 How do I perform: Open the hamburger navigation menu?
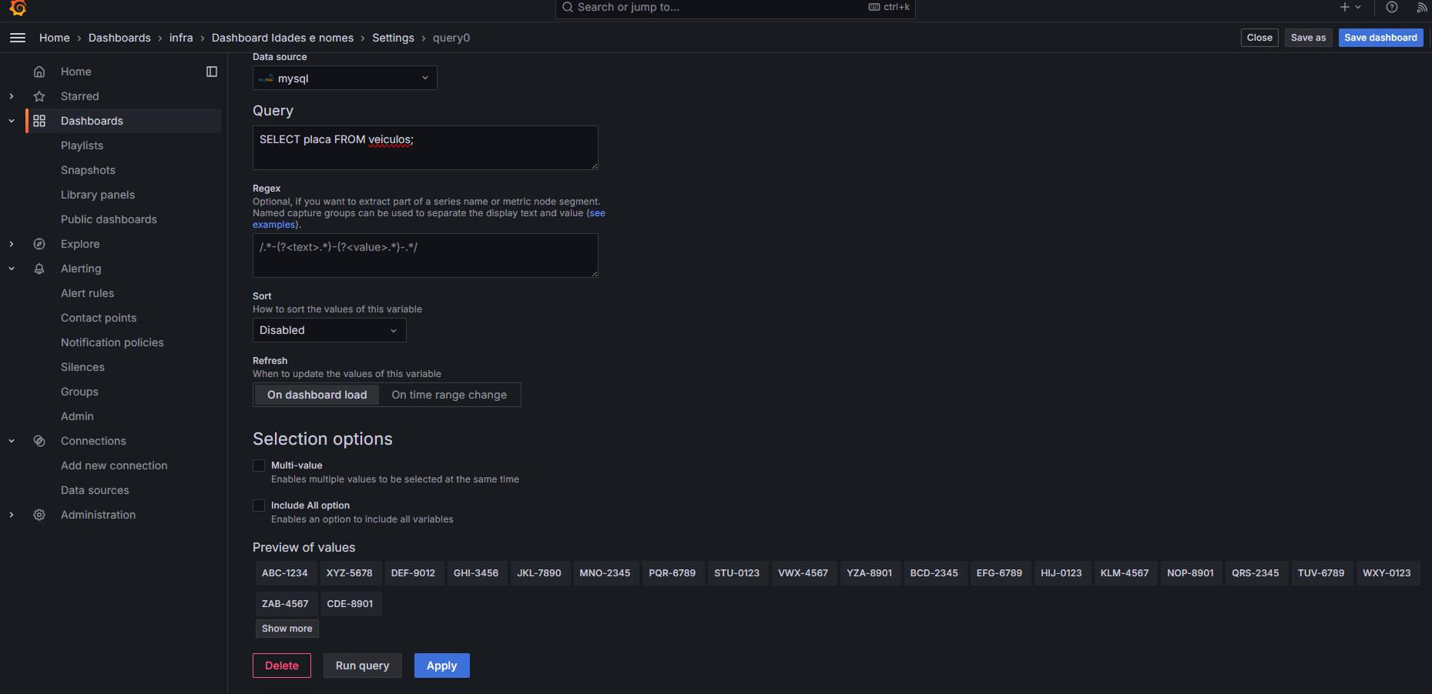[18, 38]
